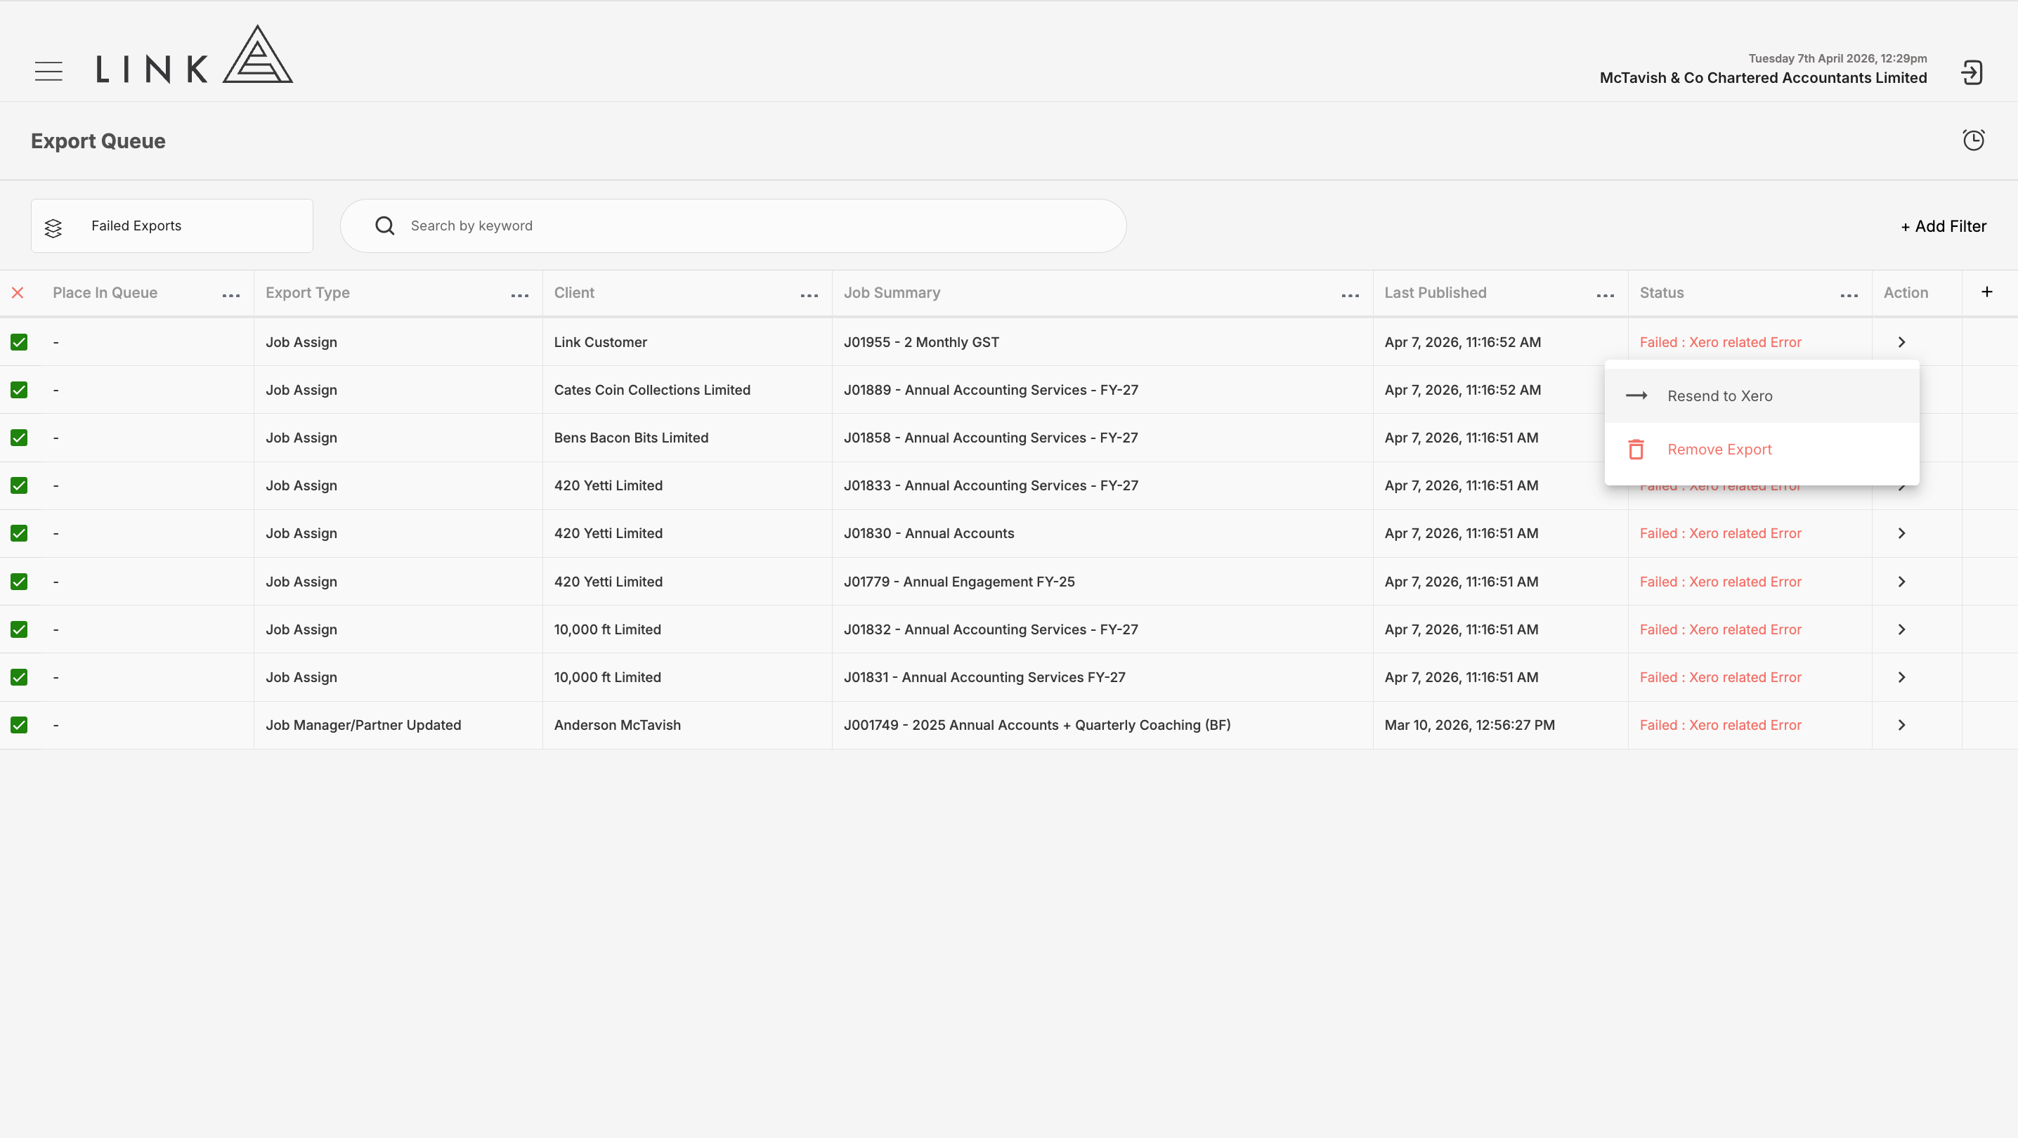Add a column with the plus icon
Screen dimensions: 2018x1138
[x=1986, y=292]
